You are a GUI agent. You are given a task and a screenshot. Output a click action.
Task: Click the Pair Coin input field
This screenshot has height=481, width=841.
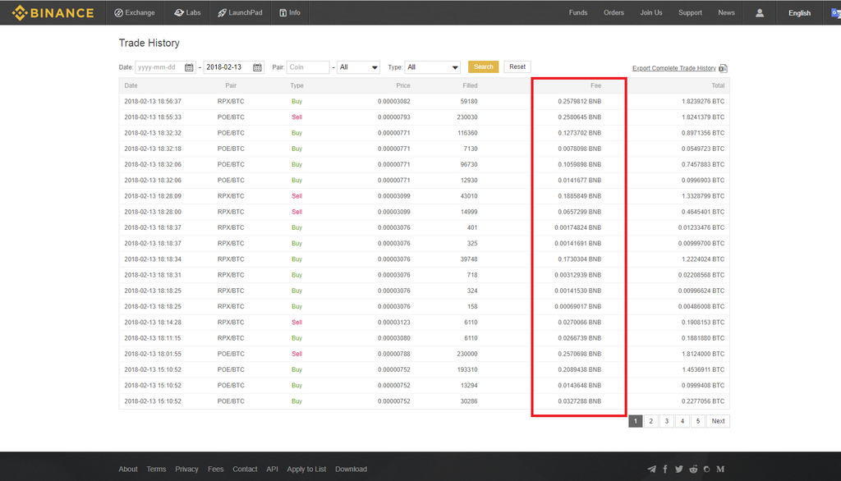[308, 67]
